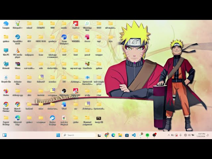Open the notification center icon

tap(208, 135)
